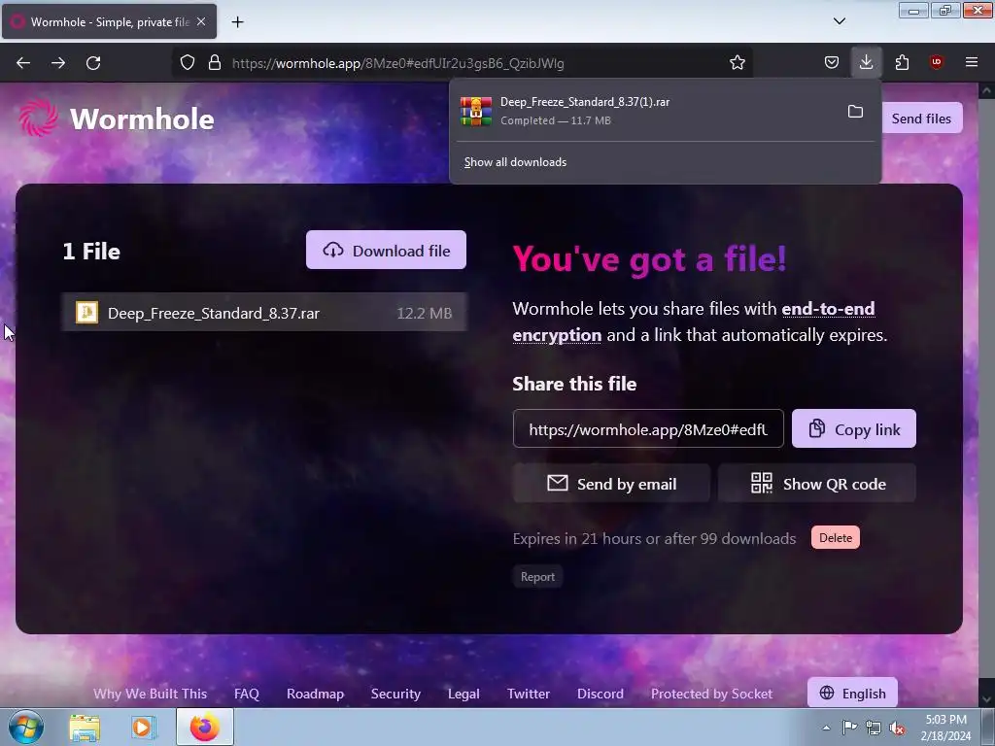The height and width of the screenshot is (746, 995).
Task: Bookmark this page with the star icon
Action: pos(738,63)
